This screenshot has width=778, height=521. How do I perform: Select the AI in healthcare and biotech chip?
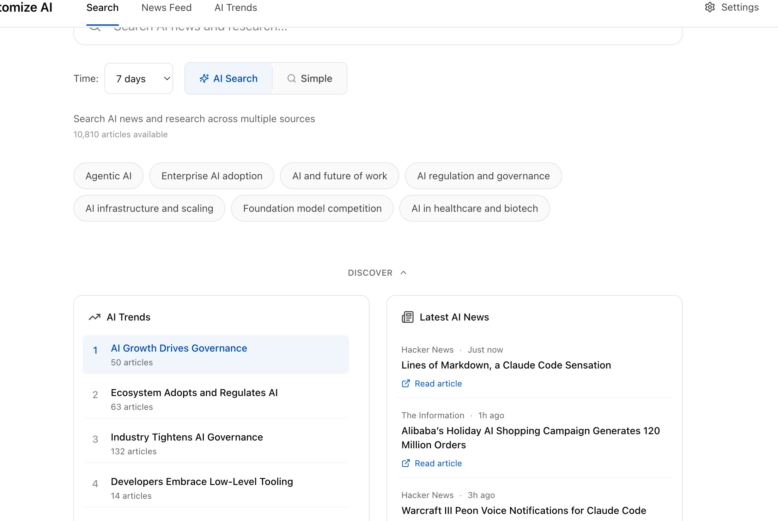point(474,208)
